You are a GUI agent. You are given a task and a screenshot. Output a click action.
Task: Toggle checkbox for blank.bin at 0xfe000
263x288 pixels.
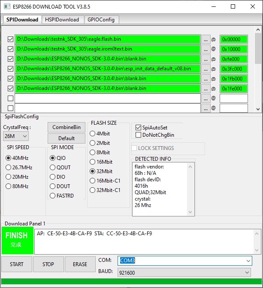(x=10, y=59)
